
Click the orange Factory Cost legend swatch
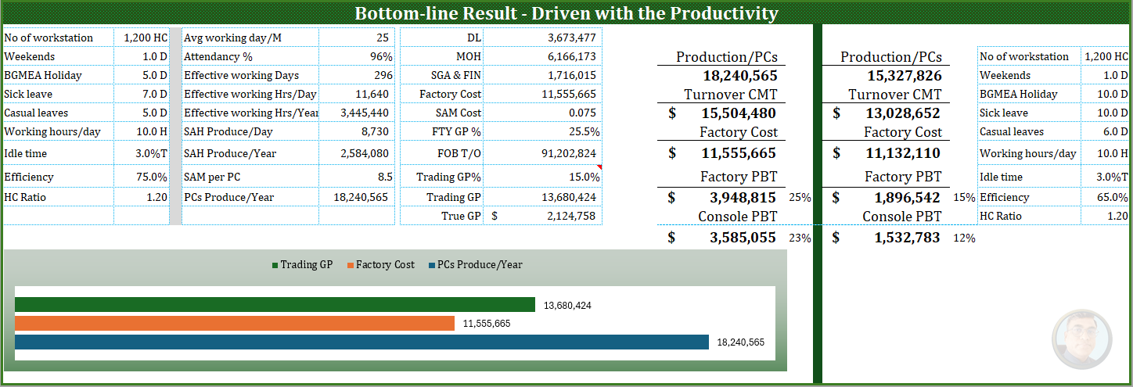coord(350,265)
